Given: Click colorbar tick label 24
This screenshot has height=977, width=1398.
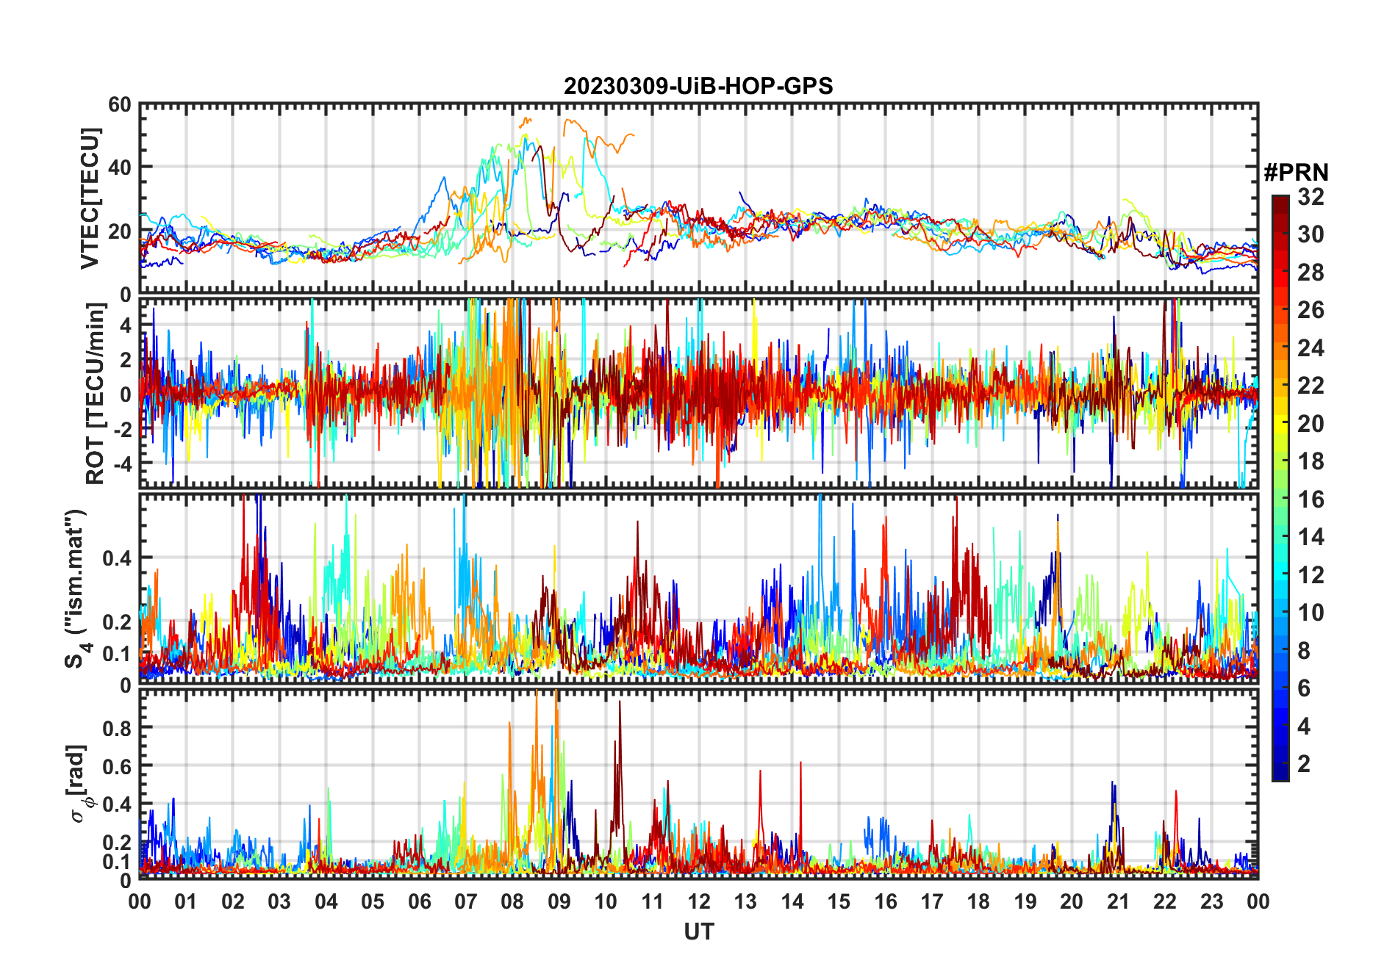Looking at the screenshot, I should click(1311, 347).
